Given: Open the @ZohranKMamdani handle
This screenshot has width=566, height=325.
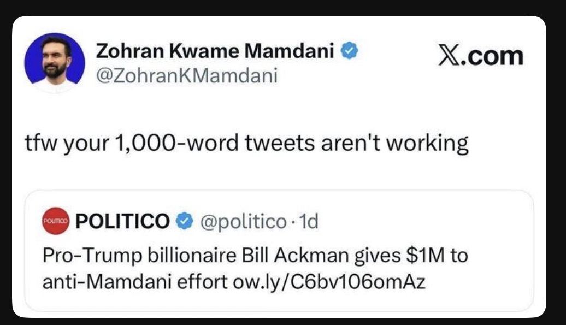Looking at the screenshot, I should pyautogui.click(x=186, y=75).
